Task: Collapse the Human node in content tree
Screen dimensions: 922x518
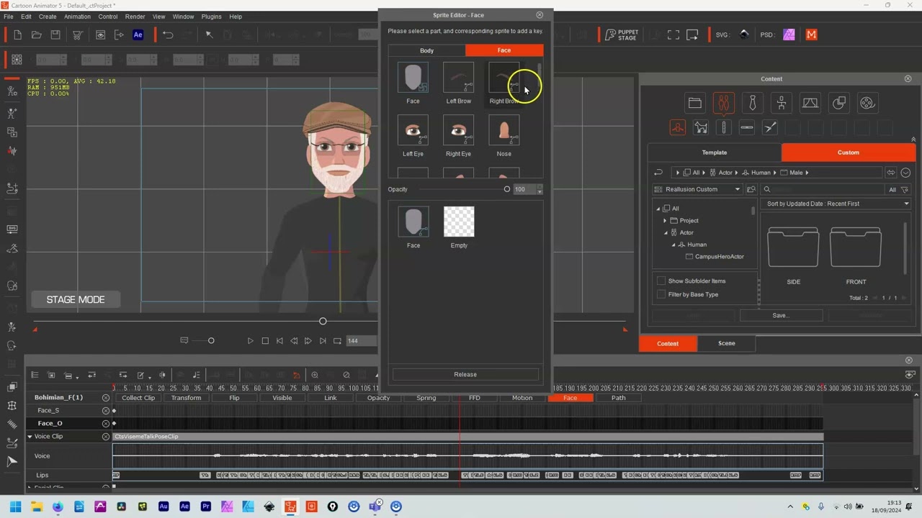Action: pos(673,245)
